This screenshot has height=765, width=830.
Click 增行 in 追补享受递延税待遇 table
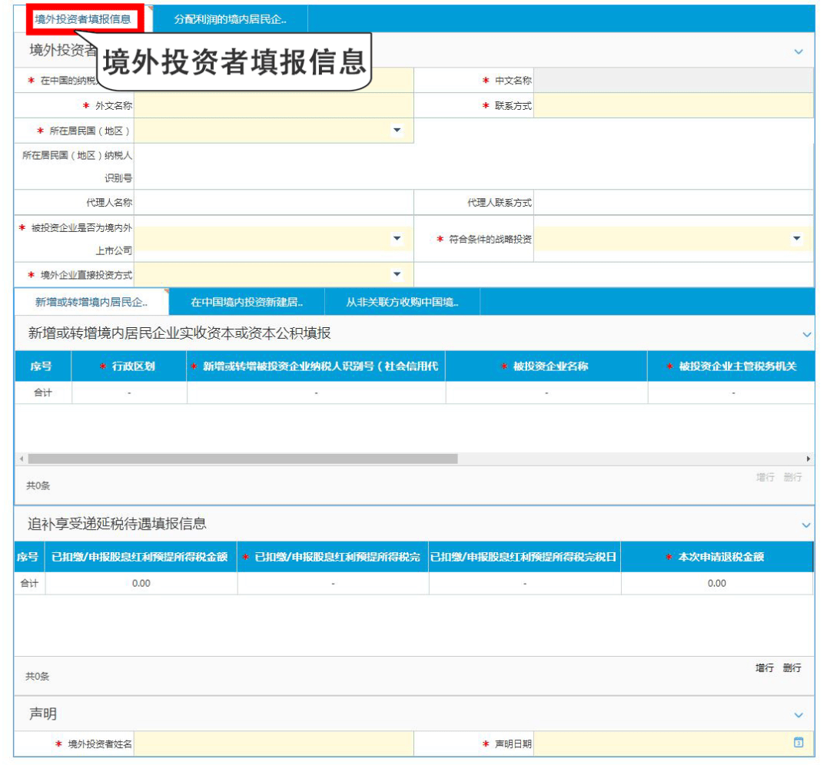764,668
